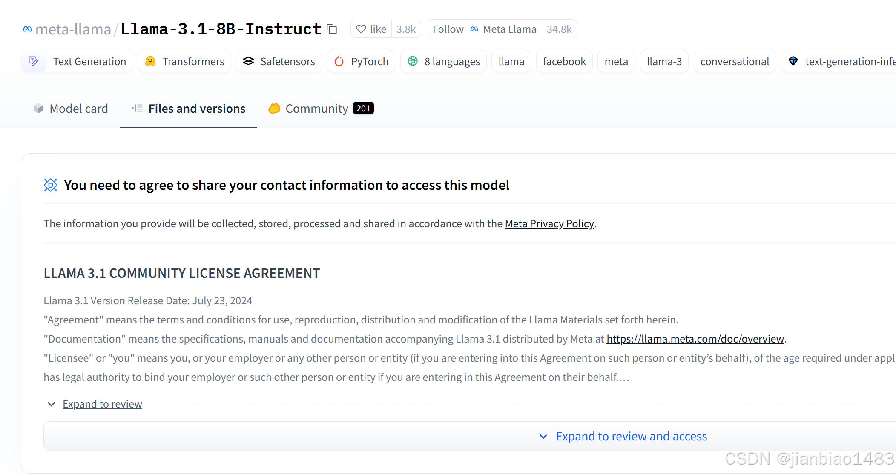This screenshot has width=896, height=474.
Task: Click the Text Generation task icon
Action: click(34, 61)
